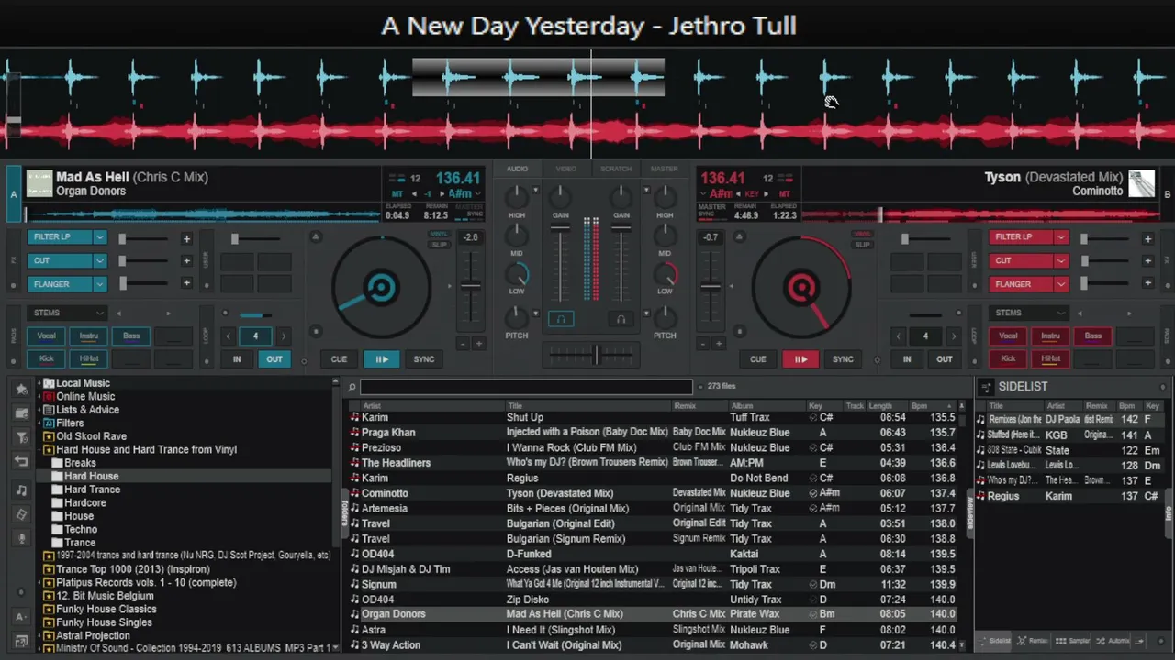Open the CUT effect dropdown on deck A
This screenshot has height=660, width=1175.
tap(100, 260)
